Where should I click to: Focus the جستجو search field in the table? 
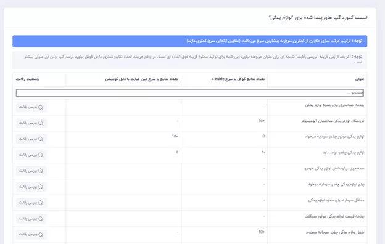click(x=190, y=93)
